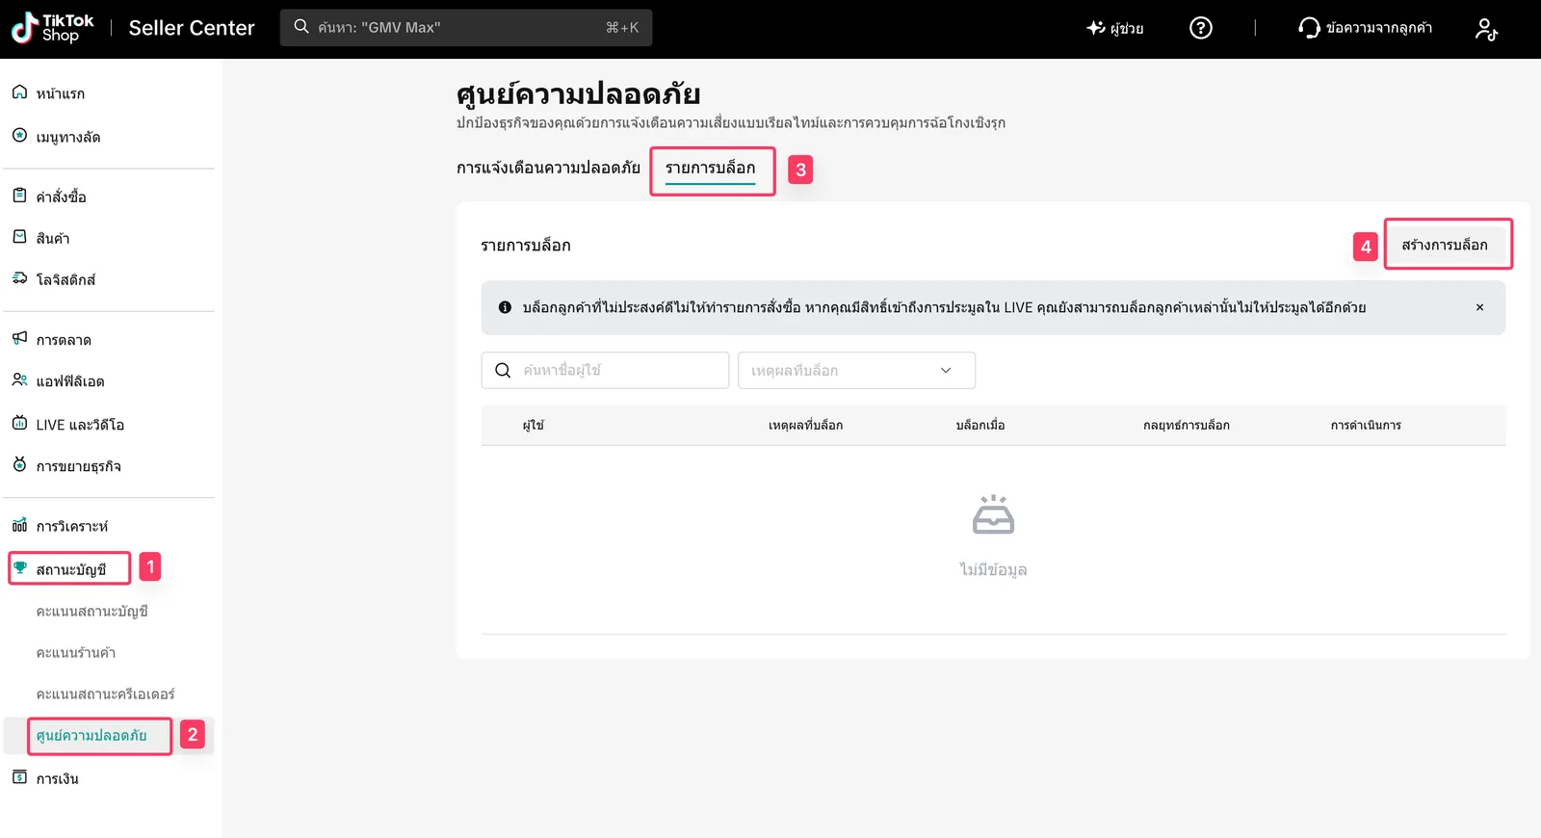1541x838 pixels.
Task: Go to Seller Center home title
Action: coord(192,28)
